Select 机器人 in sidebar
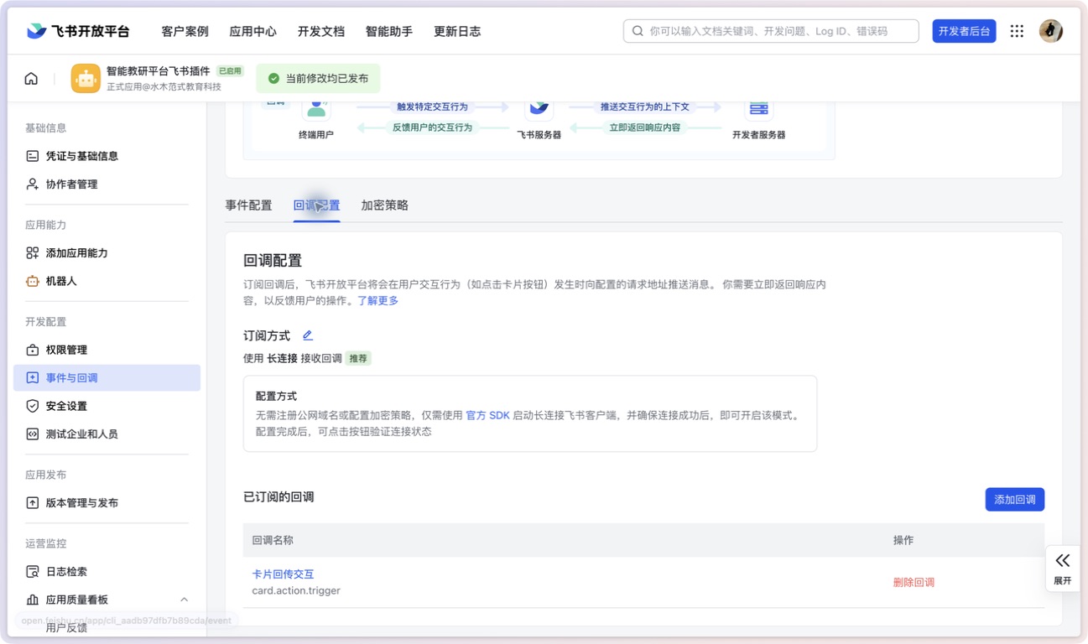Image resolution: width=1088 pixels, height=644 pixels. (61, 281)
